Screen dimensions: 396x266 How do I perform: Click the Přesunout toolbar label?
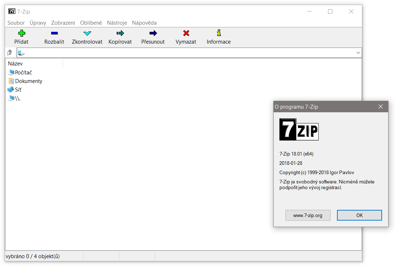153,42
